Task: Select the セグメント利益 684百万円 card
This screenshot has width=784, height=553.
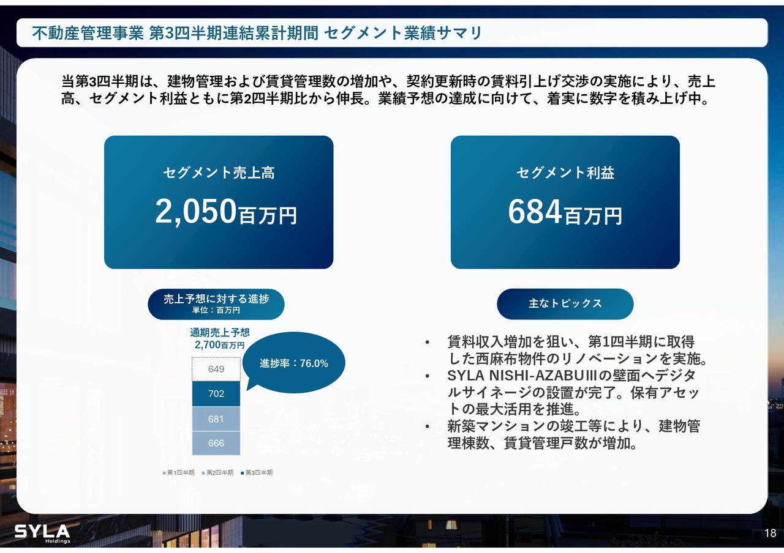Action: click(x=565, y=202)
